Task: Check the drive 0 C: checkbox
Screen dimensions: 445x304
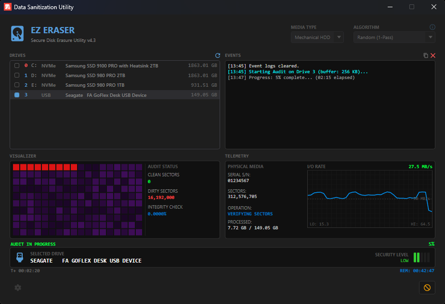Action: pyautogui.click(x=17, y=66)
